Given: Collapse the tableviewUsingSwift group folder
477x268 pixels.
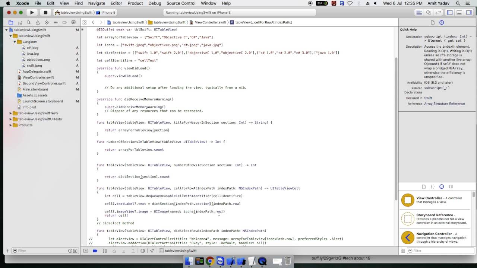Looking at the screenshot, I should (10, 36).
